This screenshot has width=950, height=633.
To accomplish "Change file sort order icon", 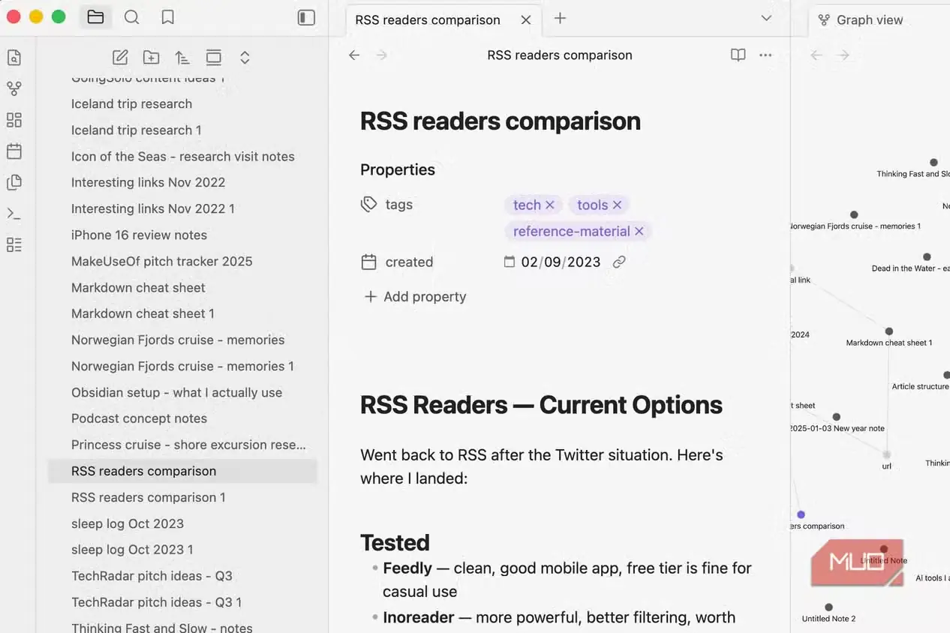I will pyautogui.click(x=182, y=57).
